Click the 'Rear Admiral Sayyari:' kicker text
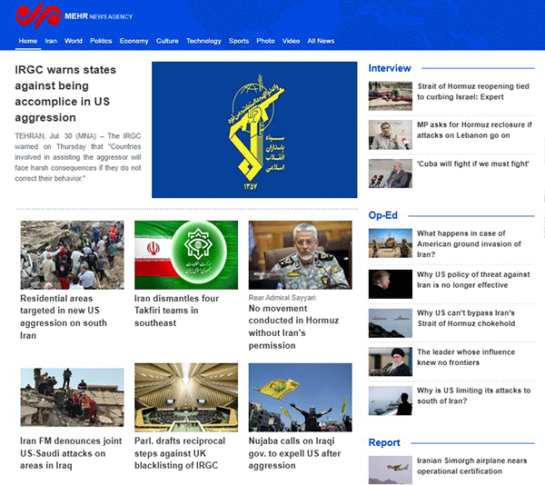Screen dimensions: 545x485 (282, 298)
